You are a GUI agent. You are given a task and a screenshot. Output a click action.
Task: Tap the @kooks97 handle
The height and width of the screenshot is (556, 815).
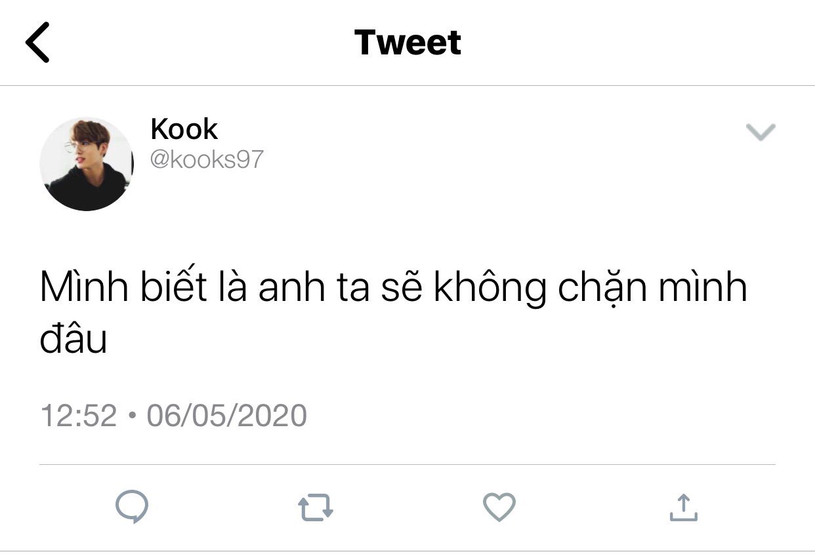(207, 159)
